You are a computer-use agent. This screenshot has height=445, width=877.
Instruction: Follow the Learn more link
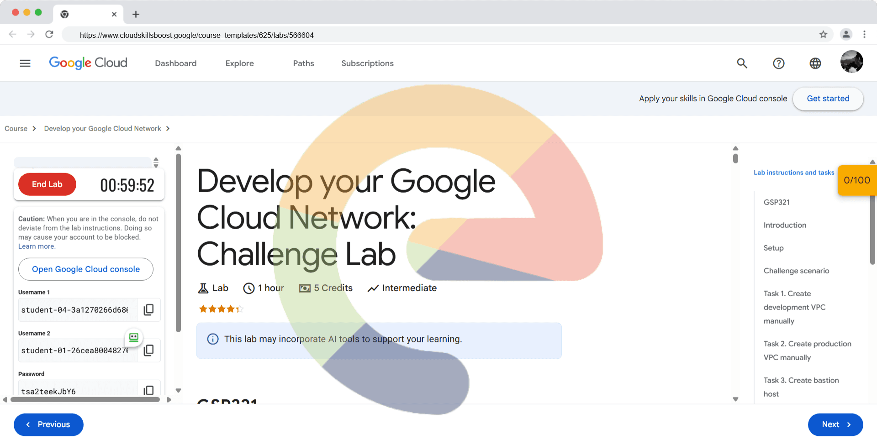pyautogui.click(x=37, y=246)
